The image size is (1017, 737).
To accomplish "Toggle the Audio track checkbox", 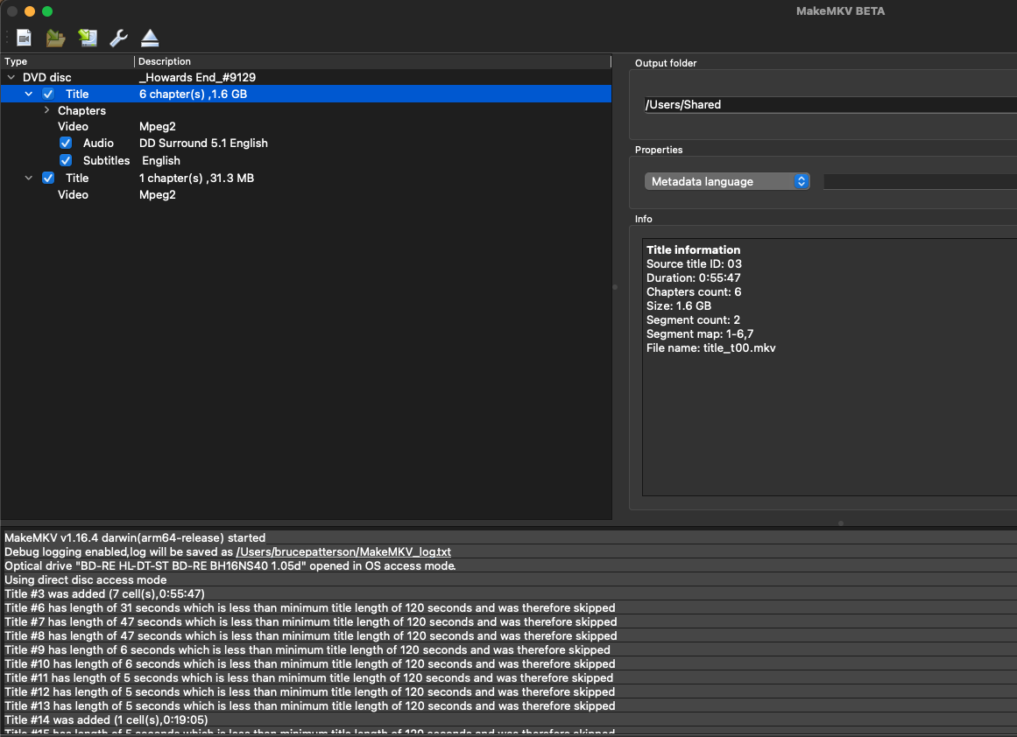I will click(x=66, y=144).
